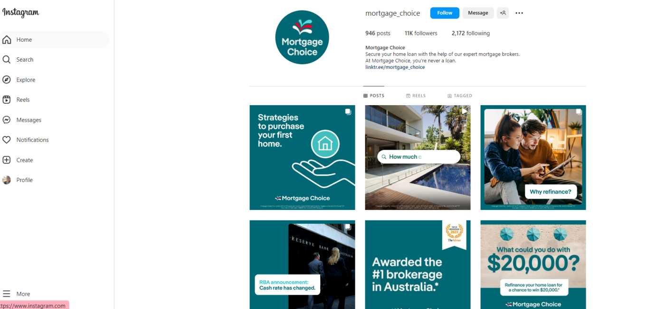The image size is (665, 309).
Task: Show similar accounts suggestion button
Action: point(503,13)
